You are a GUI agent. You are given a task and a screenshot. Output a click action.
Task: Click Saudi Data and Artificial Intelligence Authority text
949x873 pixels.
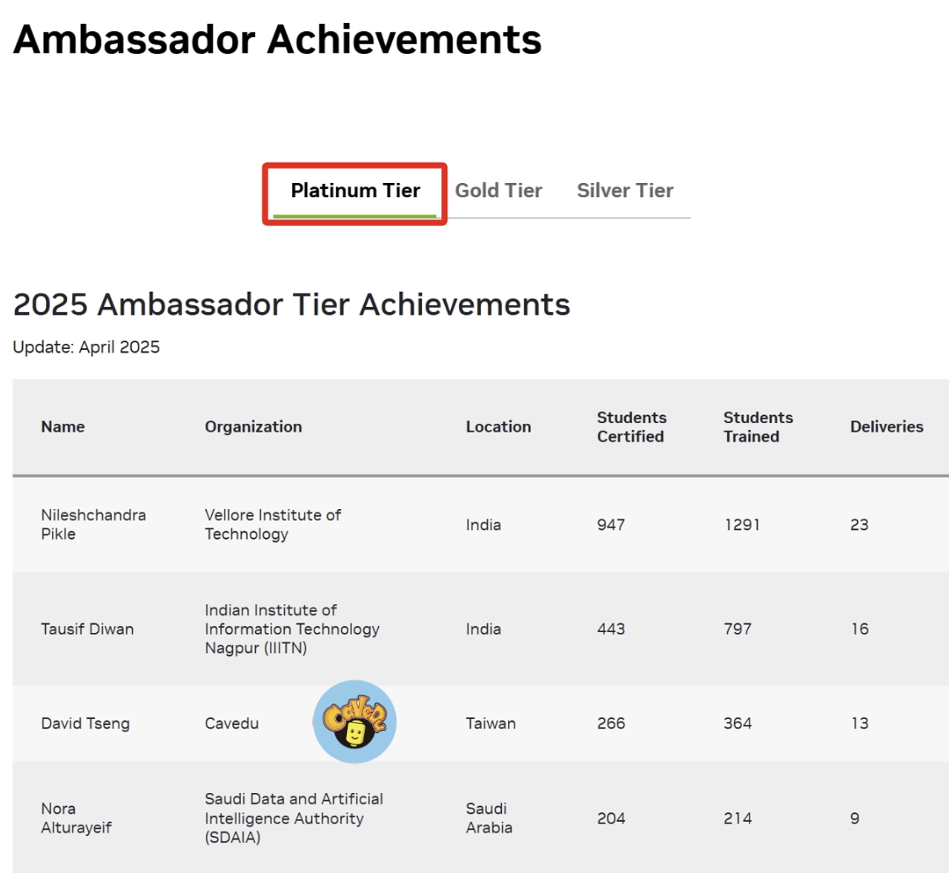coord(294,818)
